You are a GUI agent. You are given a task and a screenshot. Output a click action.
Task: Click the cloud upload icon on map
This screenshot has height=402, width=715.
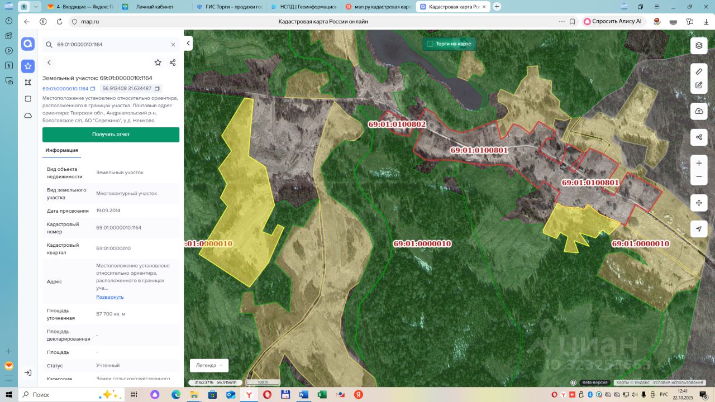pyautogui.click(x=699, y=111)
